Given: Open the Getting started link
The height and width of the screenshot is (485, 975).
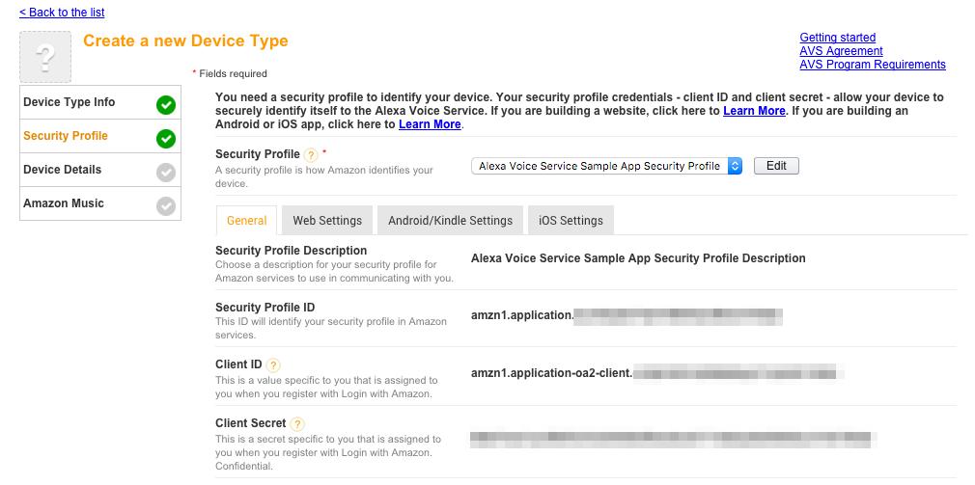Looking at the screenshot, I should [837, 38].
